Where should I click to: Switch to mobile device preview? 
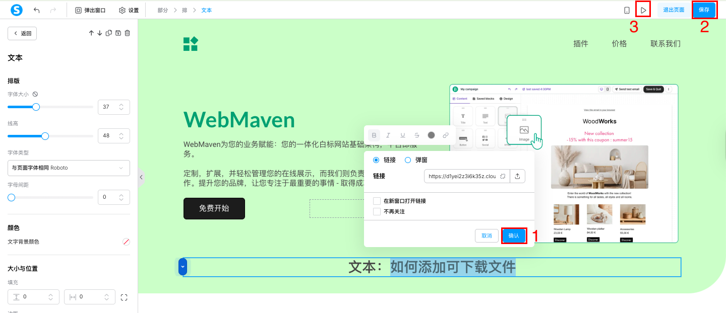[627, 10]
